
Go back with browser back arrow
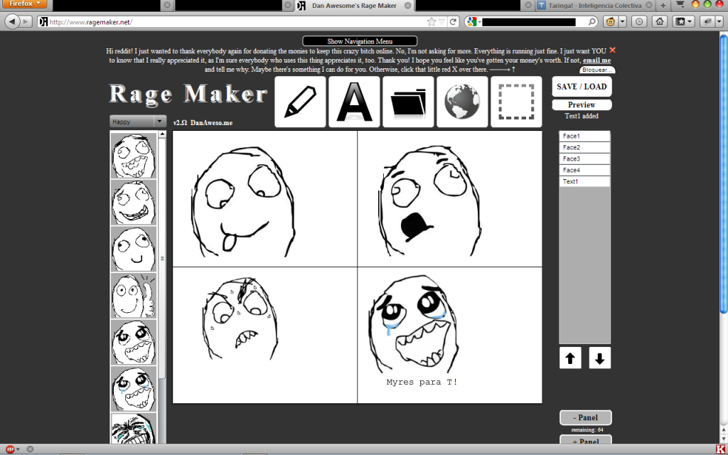(12, 21)
